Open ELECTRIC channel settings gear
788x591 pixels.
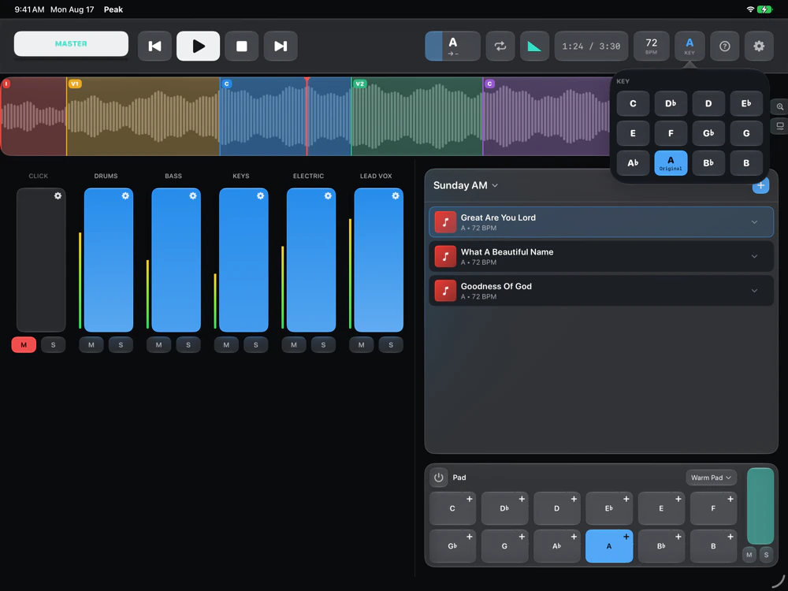(328, 196)
